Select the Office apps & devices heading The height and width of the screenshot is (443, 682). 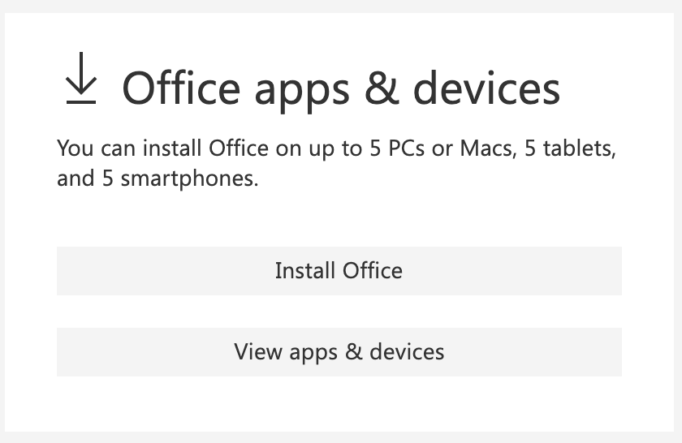coord(341,88)
